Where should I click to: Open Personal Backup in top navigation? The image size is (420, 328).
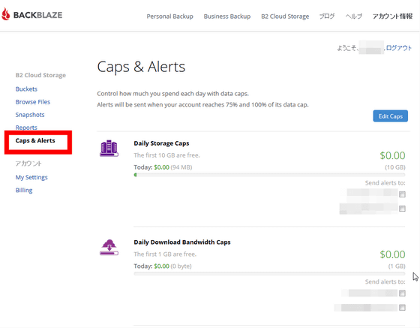point(169,17)
